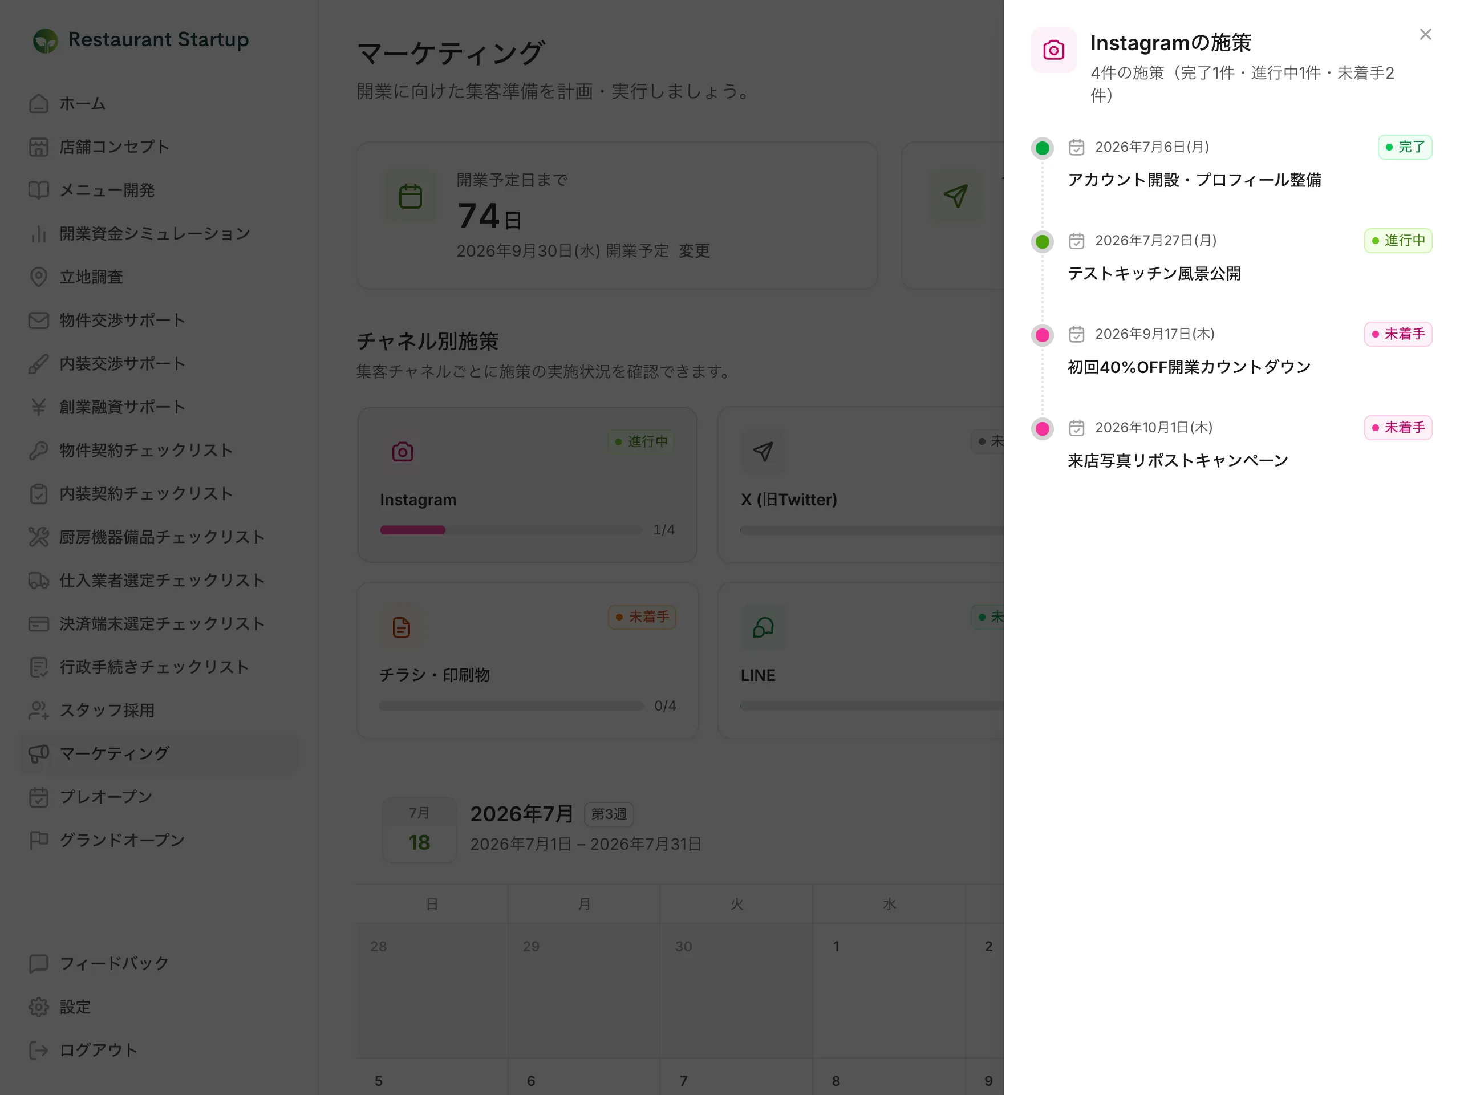Viewport: 1460px width, 1095px height.
Task: Click the paper plane icon on X card
Action: coord(763,452)
